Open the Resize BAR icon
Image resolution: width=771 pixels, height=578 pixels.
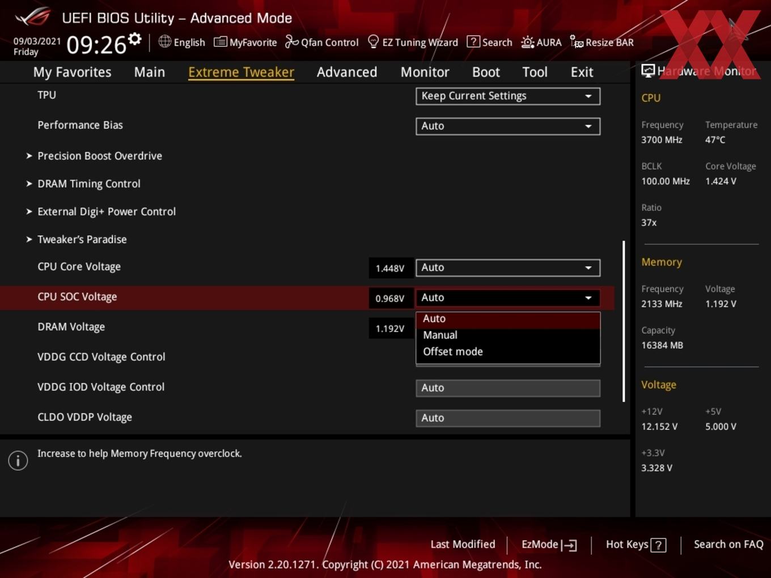577,41
